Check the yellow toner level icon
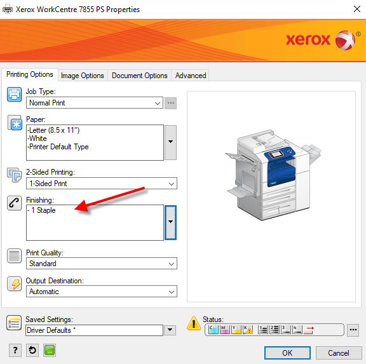This screenshot has width=366, height=364. [x=236, y=330]
